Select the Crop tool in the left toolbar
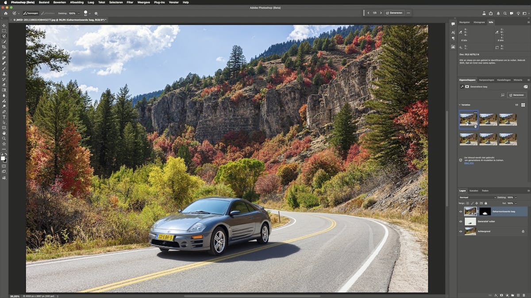The height and width of the screenshot is (298, 531). coord(4,47)
